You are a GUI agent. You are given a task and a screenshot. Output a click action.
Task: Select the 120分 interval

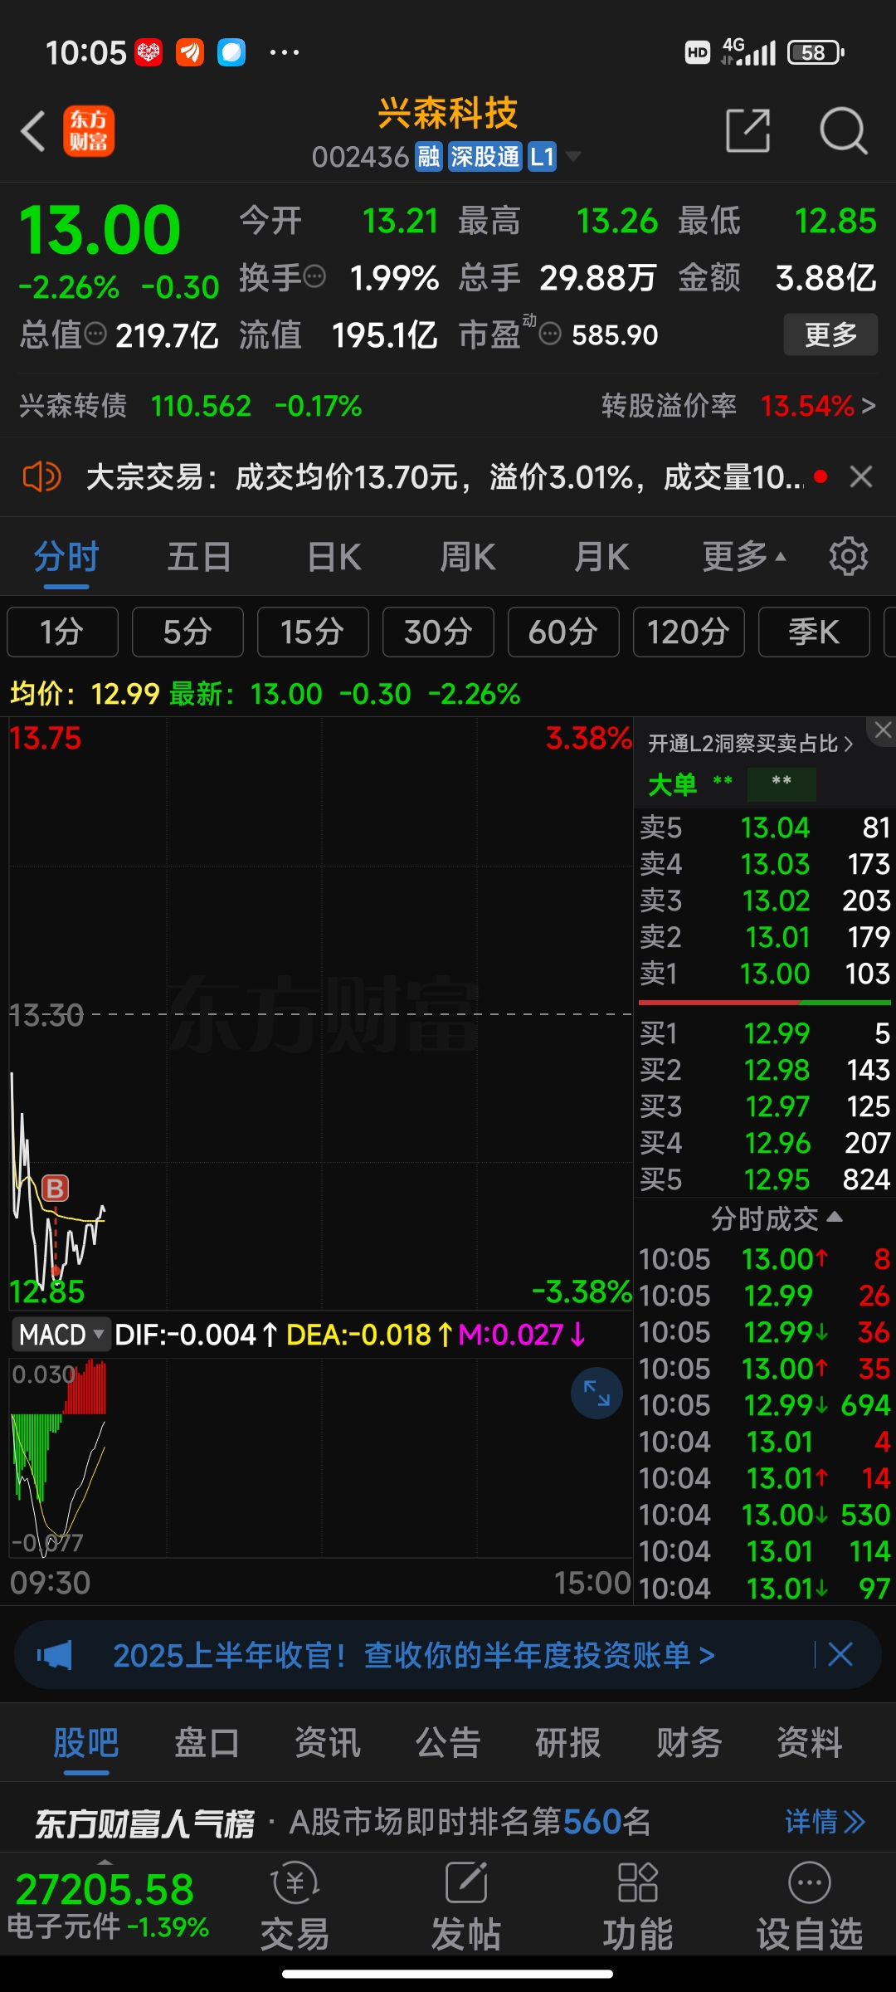tap(689, 632)
